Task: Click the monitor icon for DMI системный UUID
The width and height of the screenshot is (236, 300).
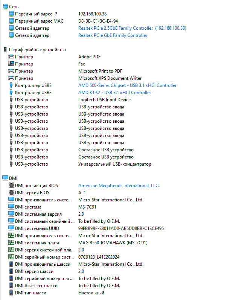Action: pyautogui.click(x=11, y=228)
